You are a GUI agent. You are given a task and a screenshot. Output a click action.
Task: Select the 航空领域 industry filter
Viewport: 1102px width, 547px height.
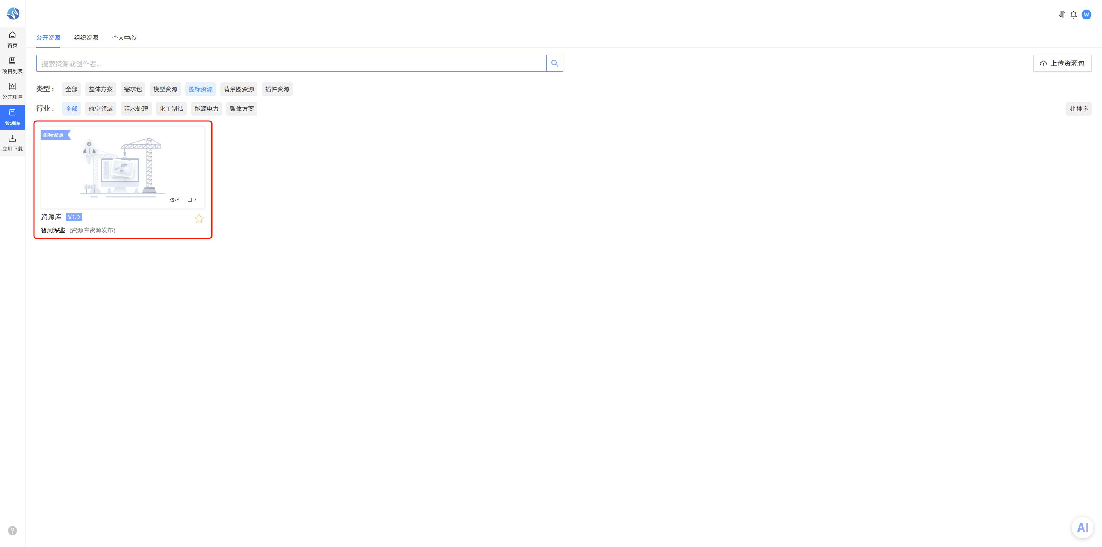(101, 109)
